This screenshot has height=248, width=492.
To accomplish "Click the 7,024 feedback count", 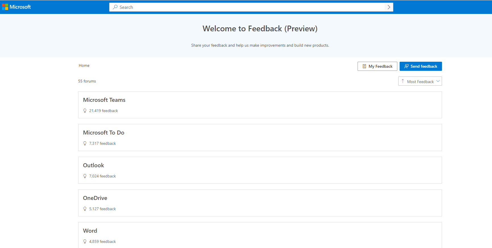I will tap(103, 176).
